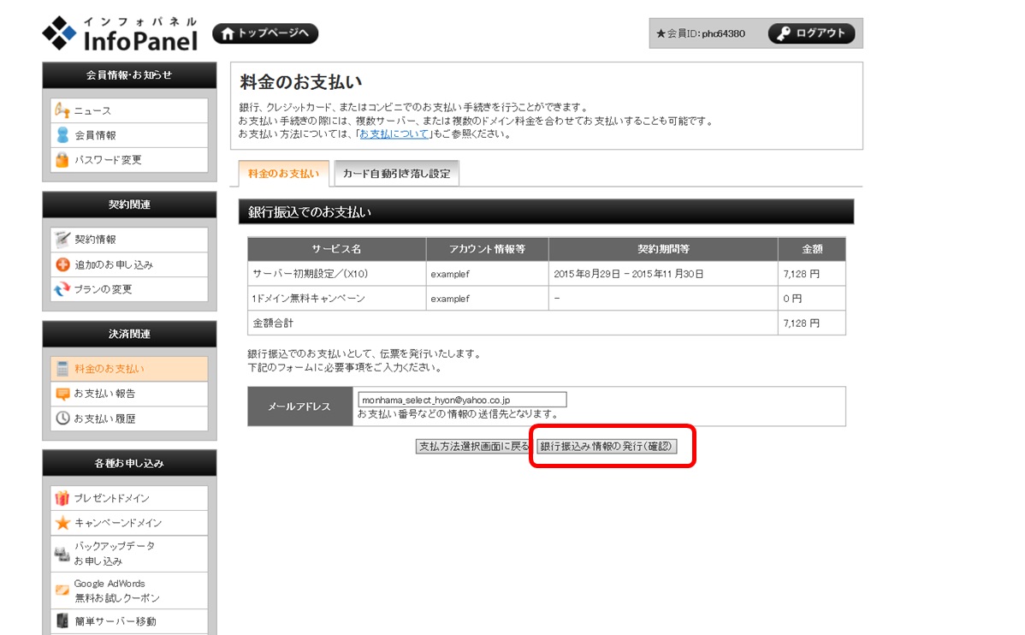Image resolution: width=1025 pixels, height=635 pixels.
Task: Click the InfoPanel logo
Action: (x=120, y=33)
